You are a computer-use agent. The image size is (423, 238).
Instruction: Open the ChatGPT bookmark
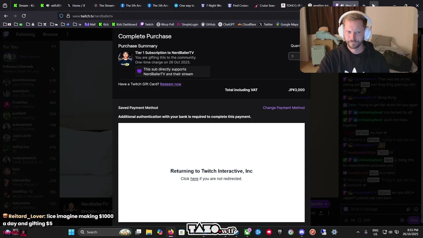[226, 24]
